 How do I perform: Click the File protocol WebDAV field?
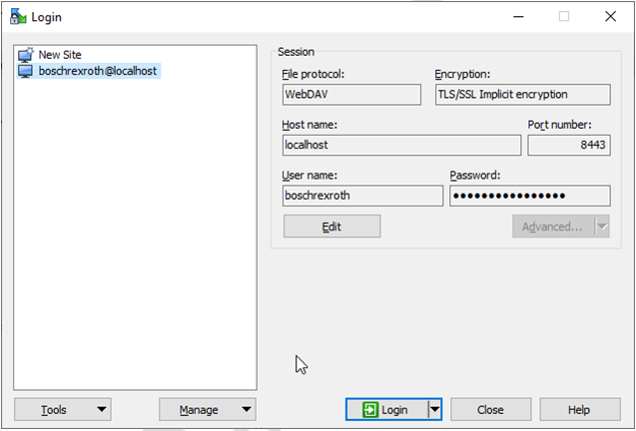pos(351,95)
